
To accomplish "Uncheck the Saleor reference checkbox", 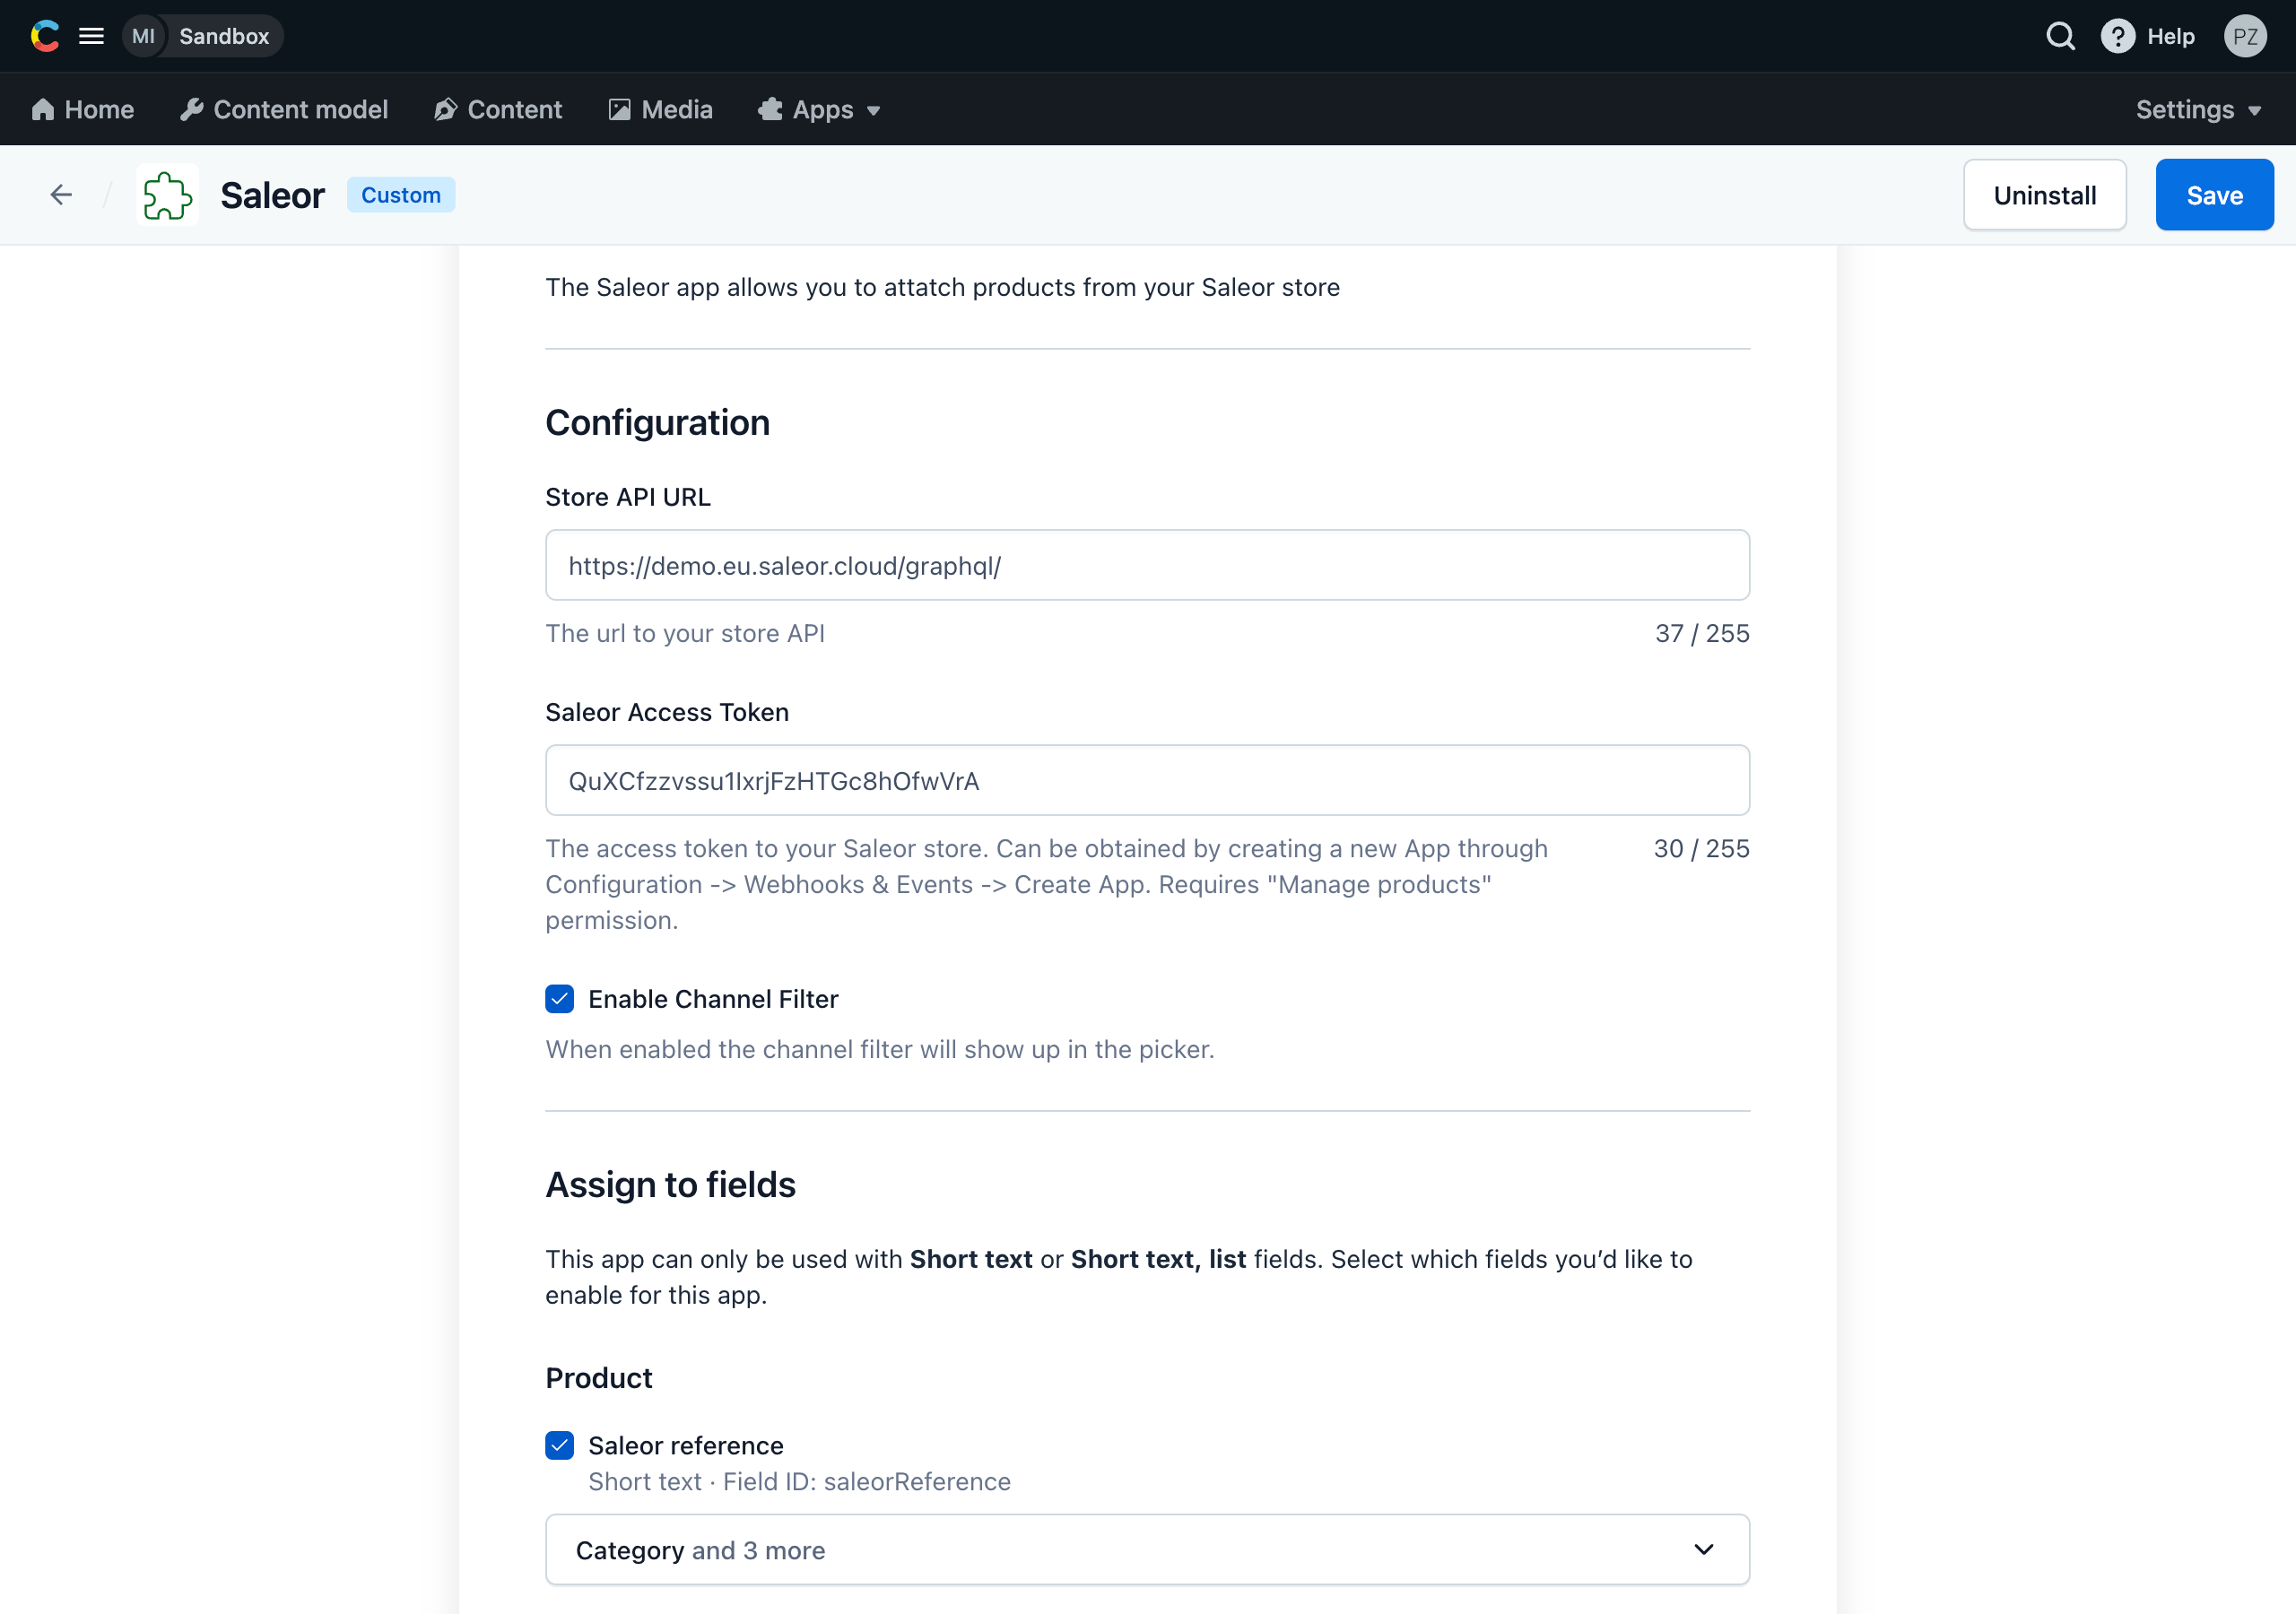I will tap(559, 1445).
